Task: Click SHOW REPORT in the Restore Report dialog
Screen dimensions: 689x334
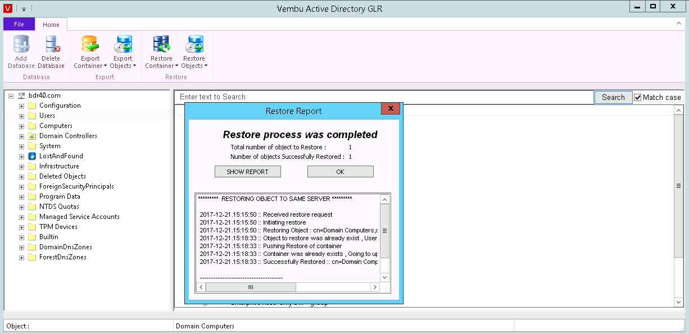Action: (x=247, y=172)
